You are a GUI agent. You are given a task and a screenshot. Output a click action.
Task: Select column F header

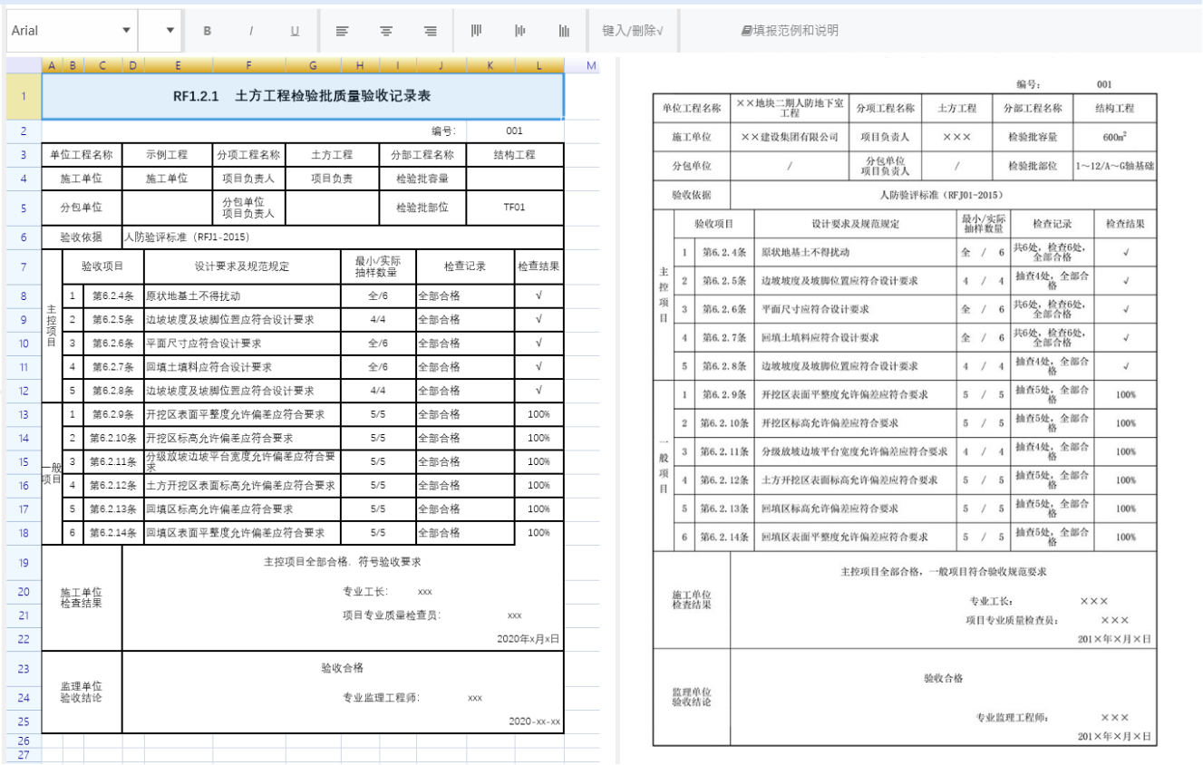point(248,66)
